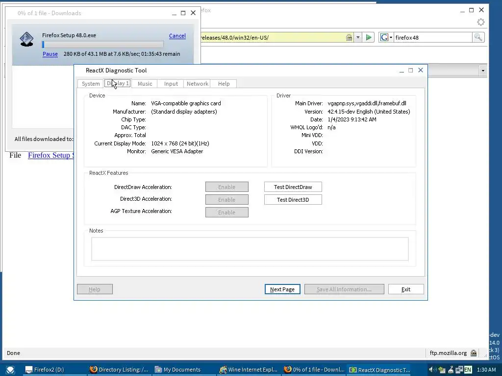Switch to the Music tab
The height and width of the screenshot is (376, 502).
(x=145, y=83)
